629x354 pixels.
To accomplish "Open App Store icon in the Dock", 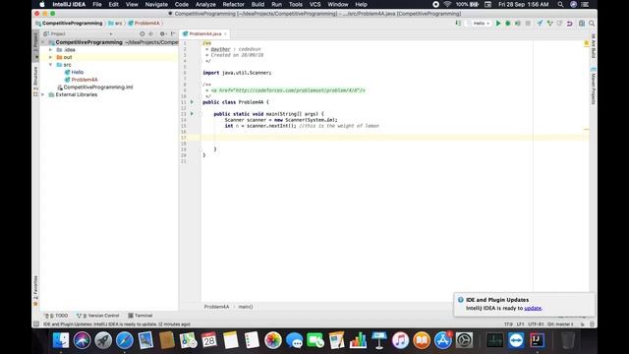I will coord(443,340).
